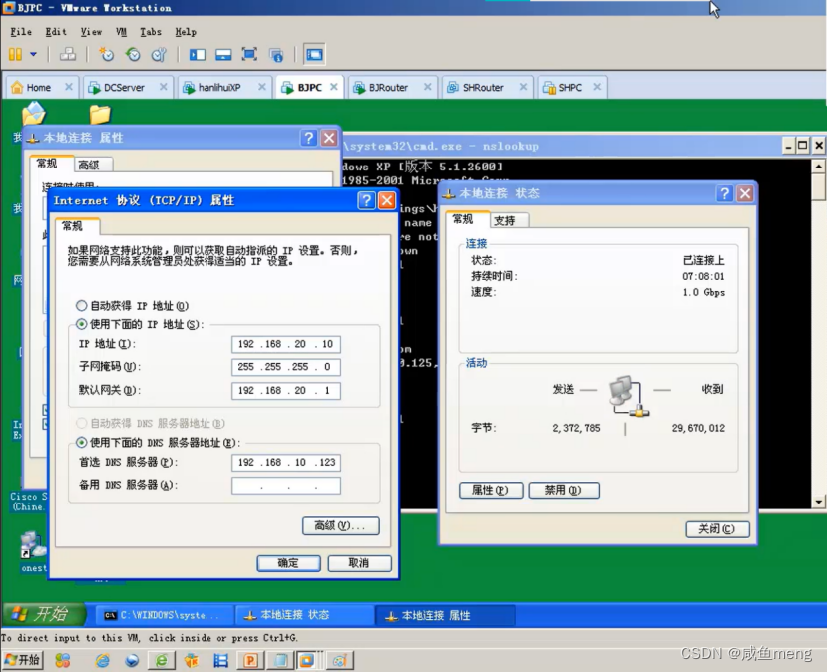Click the revert snapshot toolbar icon
The image size is (827, 672).
[133, 54]
